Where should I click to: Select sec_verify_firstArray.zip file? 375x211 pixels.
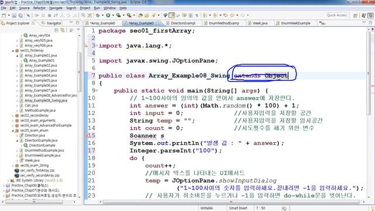point(37,171)
